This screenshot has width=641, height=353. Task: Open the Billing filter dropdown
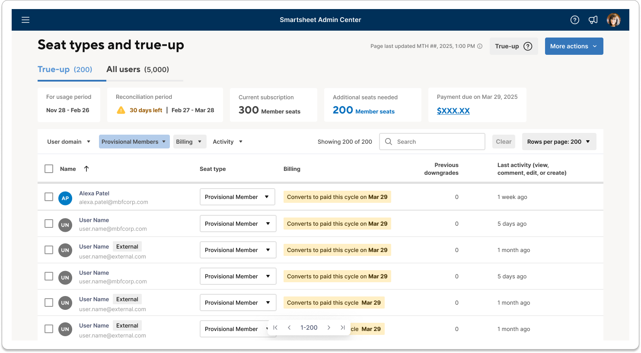coord(190,142)
